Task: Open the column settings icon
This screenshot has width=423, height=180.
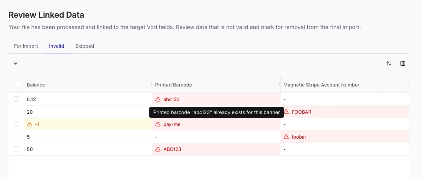Action: 403,63
